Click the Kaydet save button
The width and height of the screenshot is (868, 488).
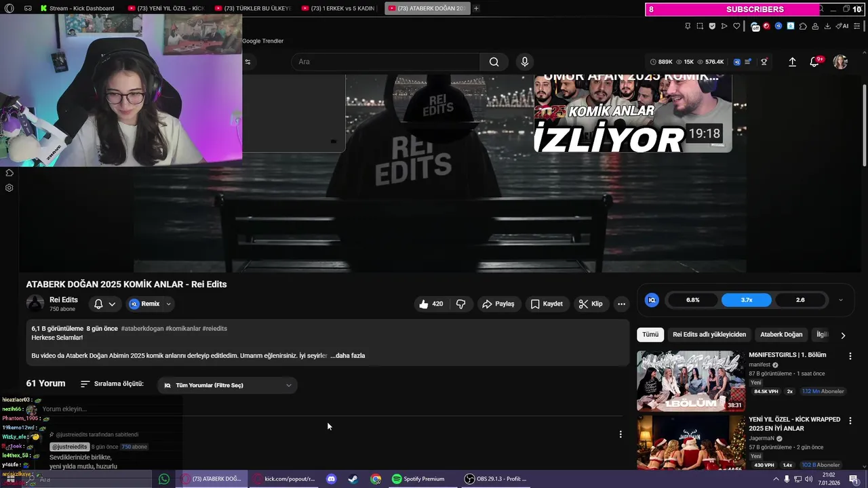tap(547, 304)
